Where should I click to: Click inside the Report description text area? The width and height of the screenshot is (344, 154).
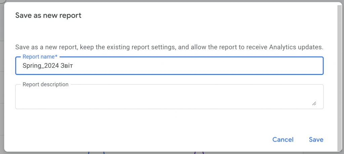click(169, 97)
